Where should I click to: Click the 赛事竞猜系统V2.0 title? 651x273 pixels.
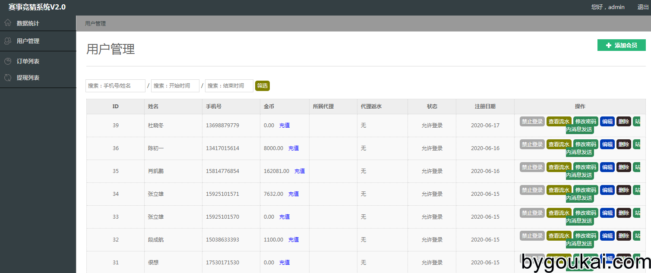37,7
